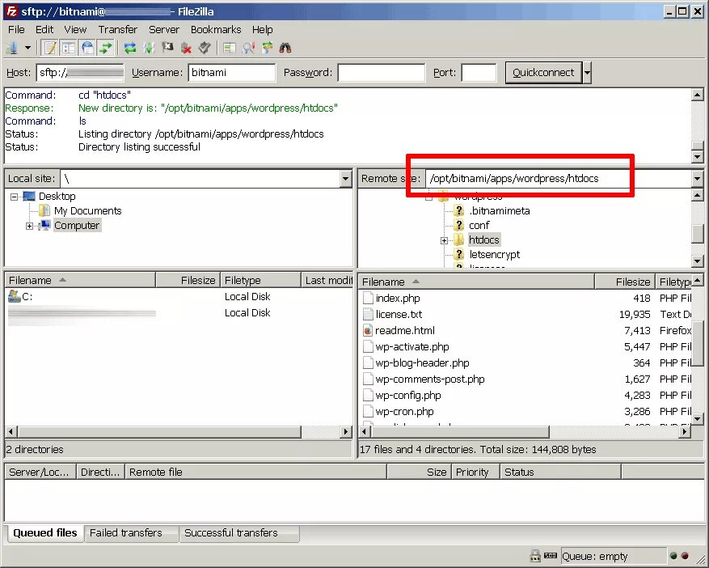Click the local file list horizontal scrollbar
This screenshot has height=568, width=709.
(x=159, y=432)
